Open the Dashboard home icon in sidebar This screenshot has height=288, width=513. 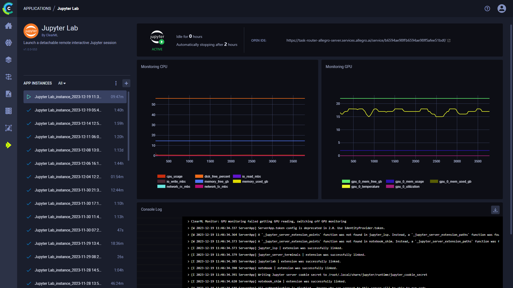[9, 26]
